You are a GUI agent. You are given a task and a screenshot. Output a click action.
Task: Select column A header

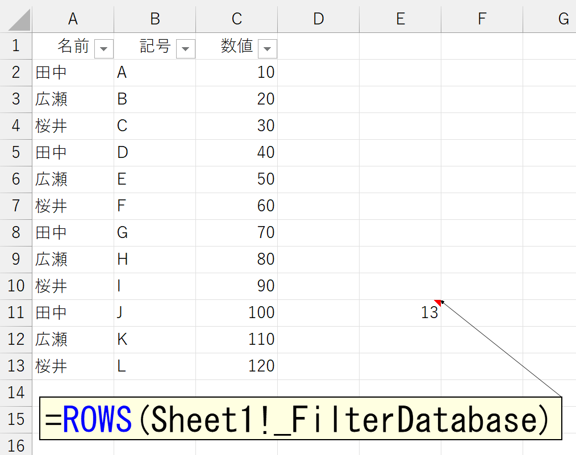(x=73, y=19)
